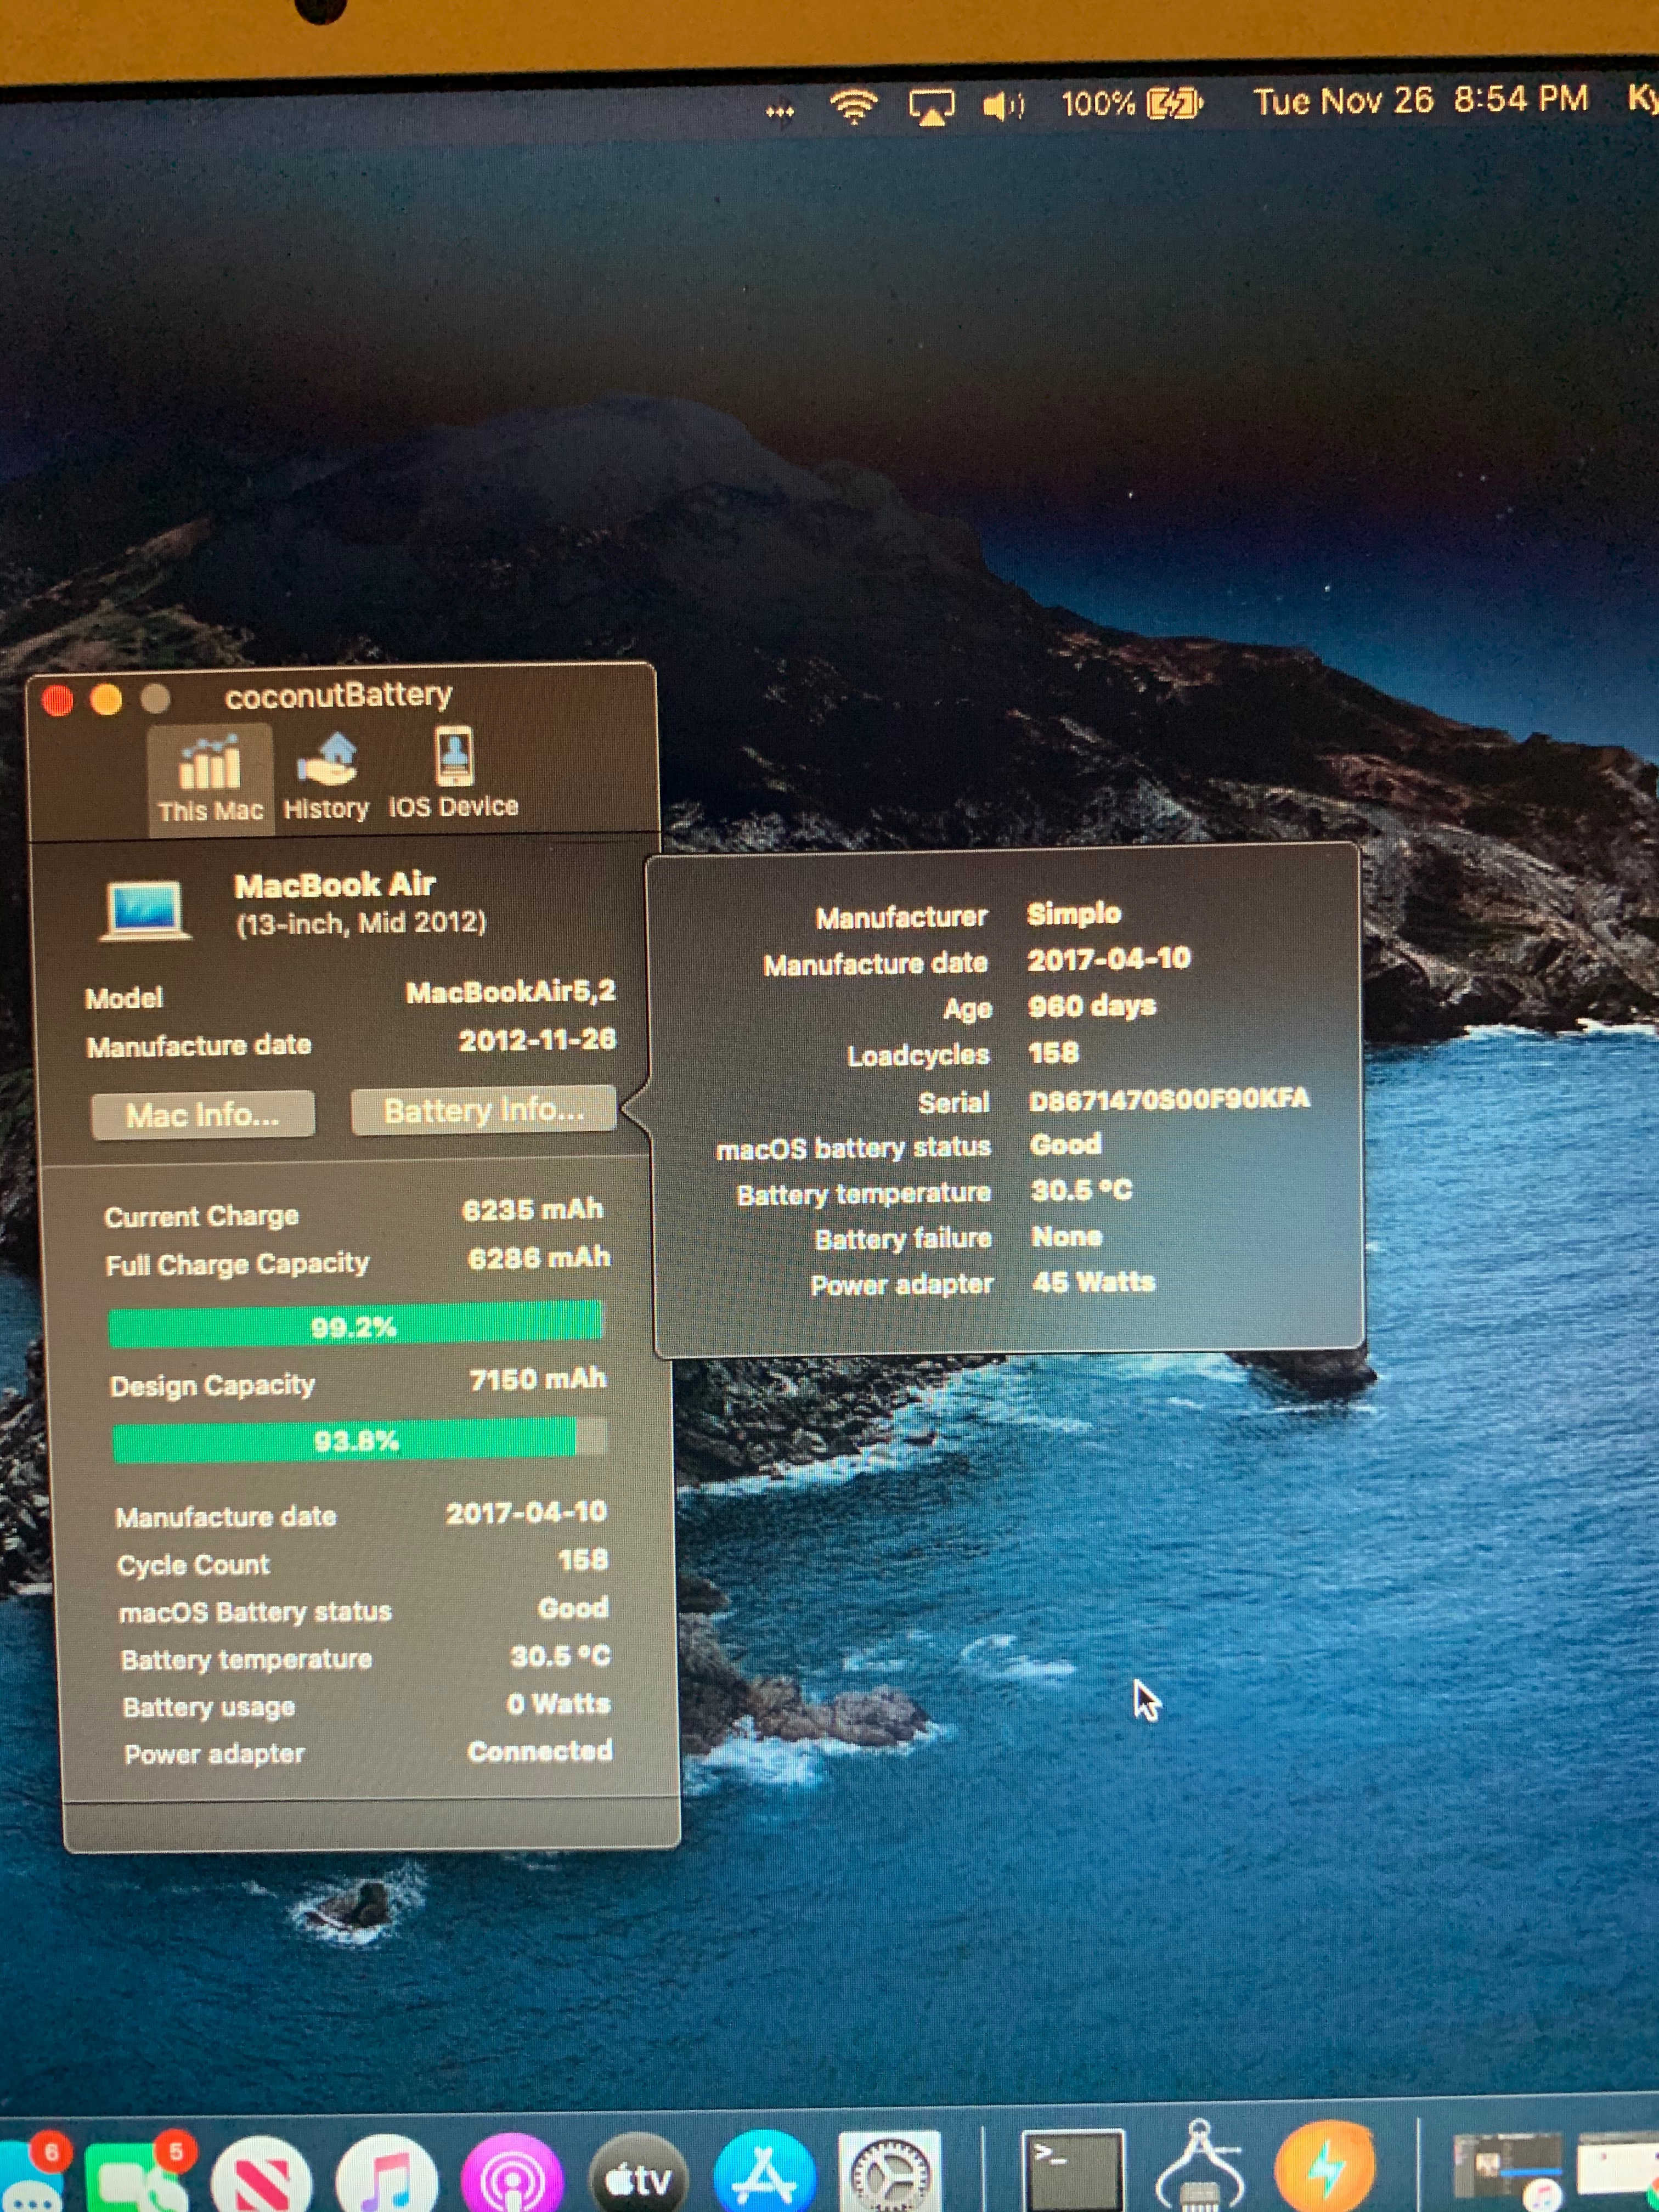The image size is (1659, 2212).
Task: Select the This Mac tab
Action: (x=210, y=778)
